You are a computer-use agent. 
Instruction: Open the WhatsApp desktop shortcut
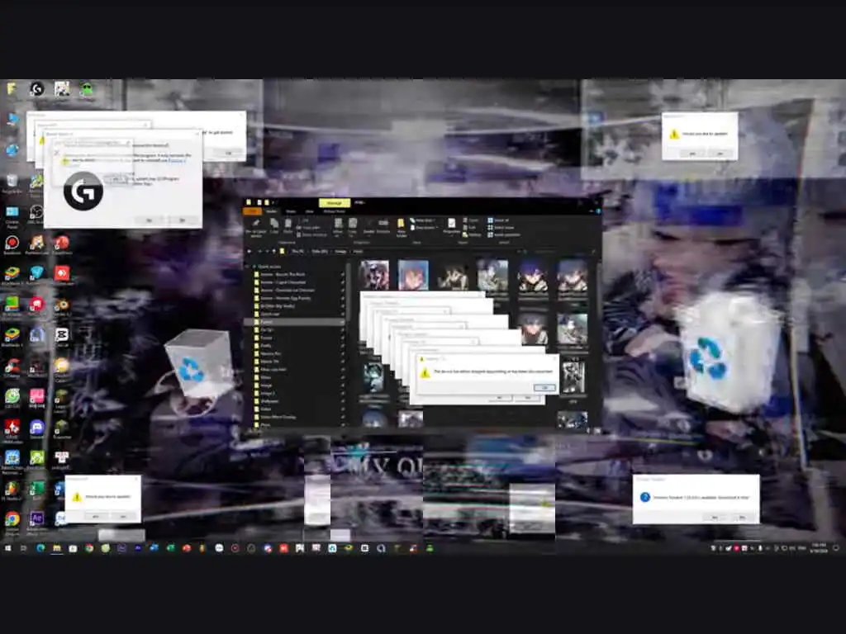[12, 399]
